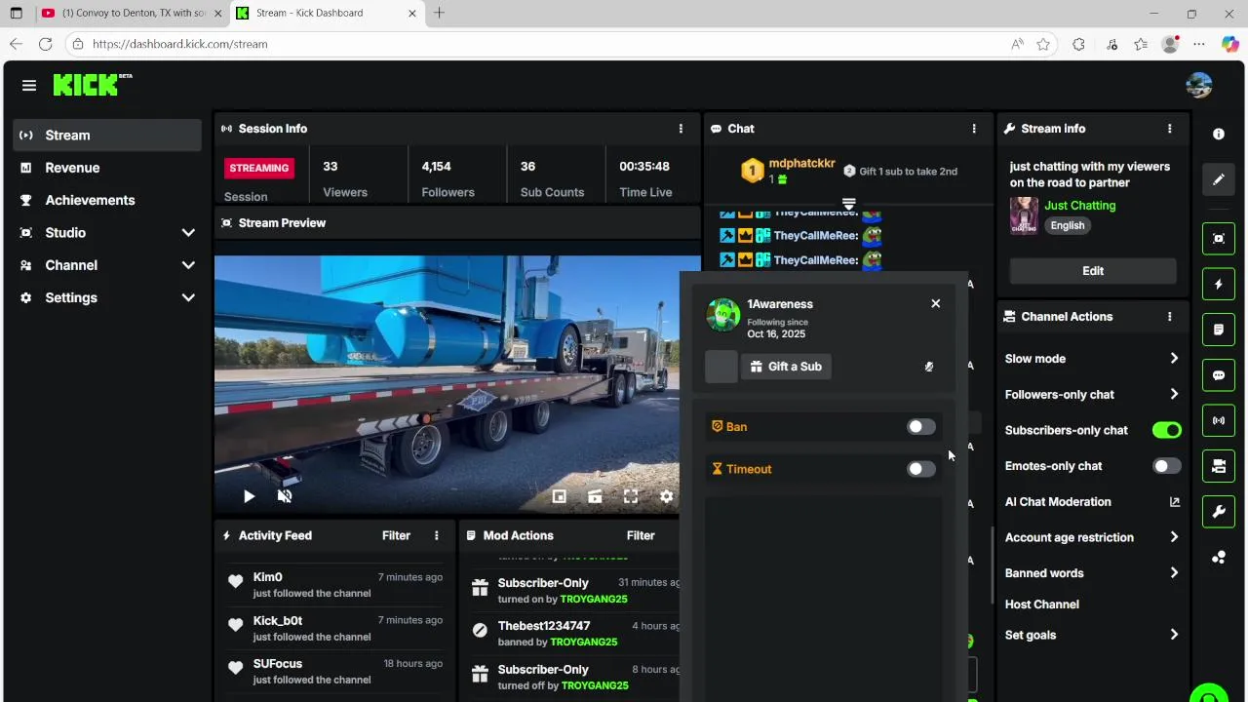The height and width of the screenshot is (702, 1248).
Task: Open Channel Actions three-dot menu
Action: click(1169, 317)
